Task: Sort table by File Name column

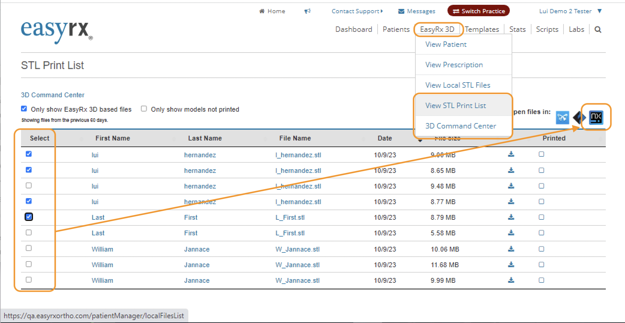Action: click(x=295, y=138)
